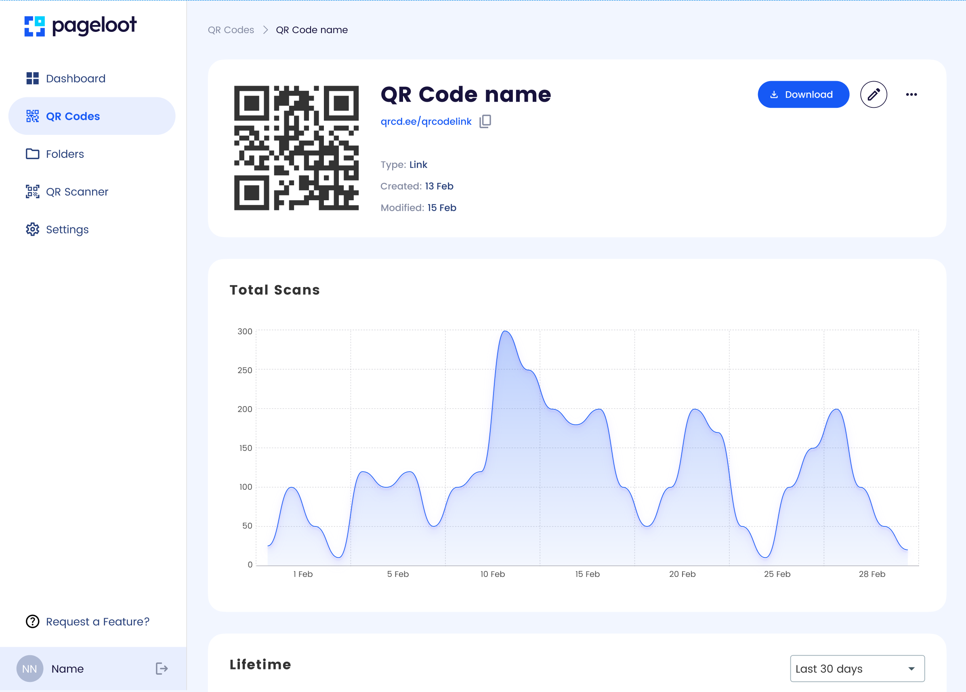Click the Settings gear icon
Image resolution: width=966 pixels, height=692 pixels.
(32, 230)
